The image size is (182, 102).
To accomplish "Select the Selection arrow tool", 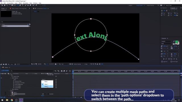I will click(2, 5).
